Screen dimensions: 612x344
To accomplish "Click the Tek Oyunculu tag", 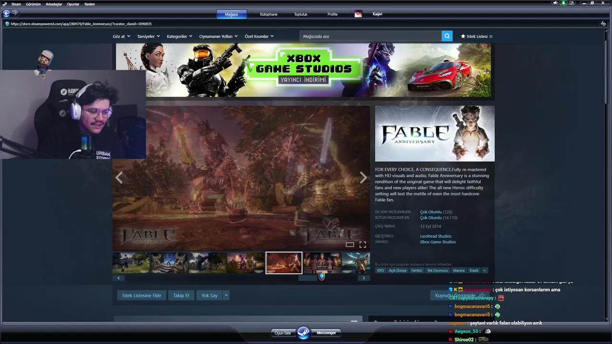I will (437, 270).
